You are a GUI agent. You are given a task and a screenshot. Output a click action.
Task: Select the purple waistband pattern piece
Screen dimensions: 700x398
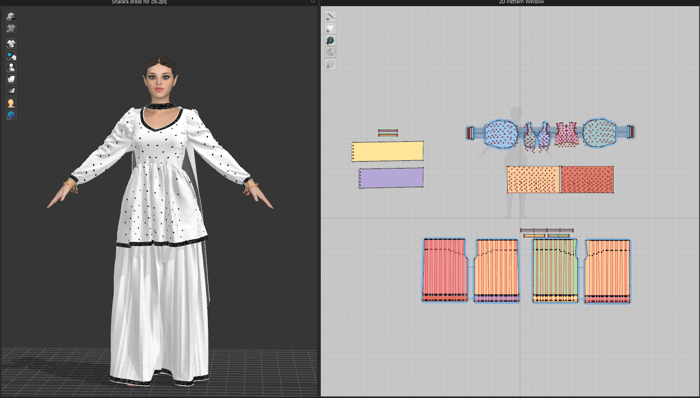(390, 177)
